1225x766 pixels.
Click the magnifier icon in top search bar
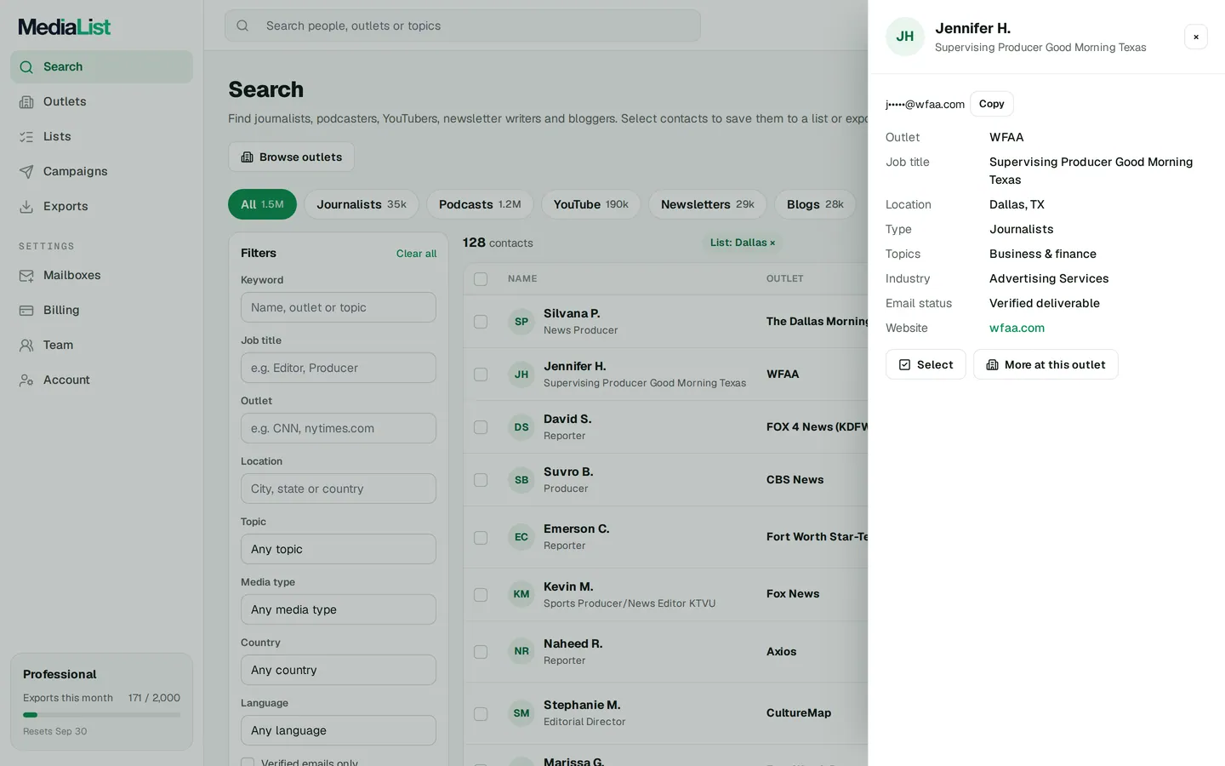[242, 26]
